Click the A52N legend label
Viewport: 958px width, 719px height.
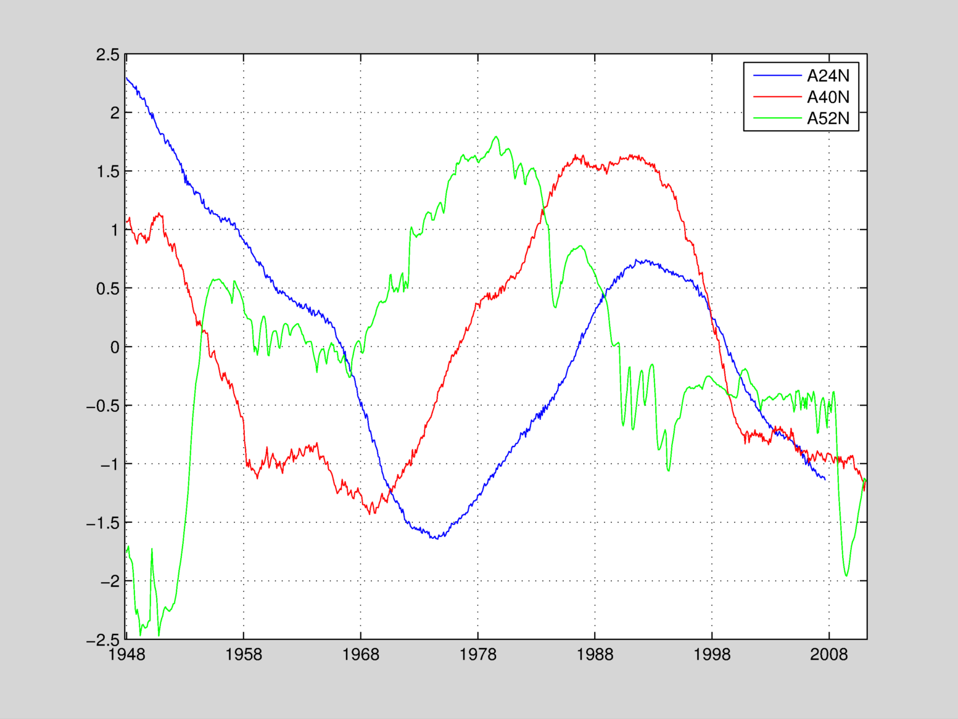(x=828, y=118)
